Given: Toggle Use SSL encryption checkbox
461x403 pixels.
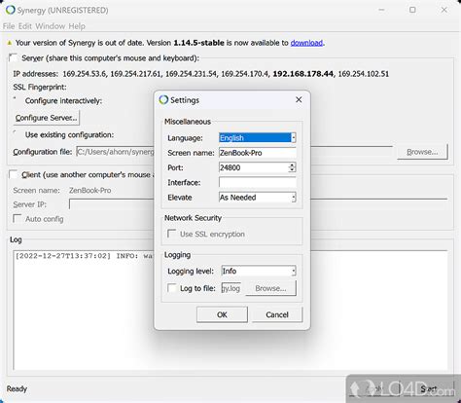Looking at the screenshot, I should (171, 234).
